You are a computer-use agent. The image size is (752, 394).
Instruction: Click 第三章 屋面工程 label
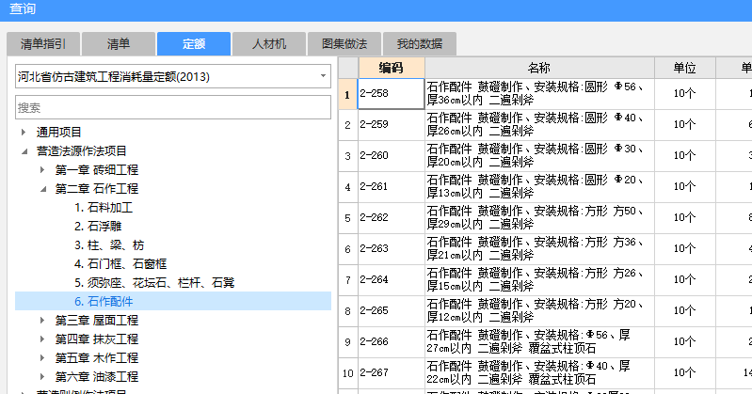[x=97, y=321]
